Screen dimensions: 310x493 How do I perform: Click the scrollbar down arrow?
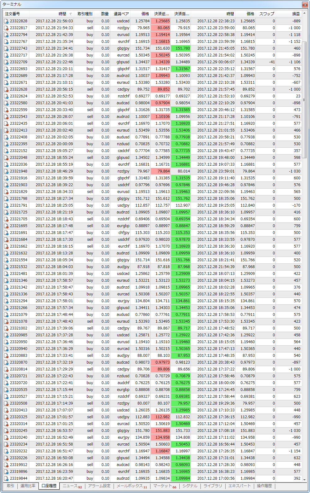(x=304, y=479)
